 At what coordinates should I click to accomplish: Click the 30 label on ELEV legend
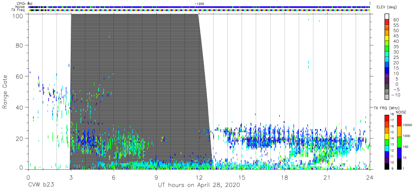(x=396, y=52)
